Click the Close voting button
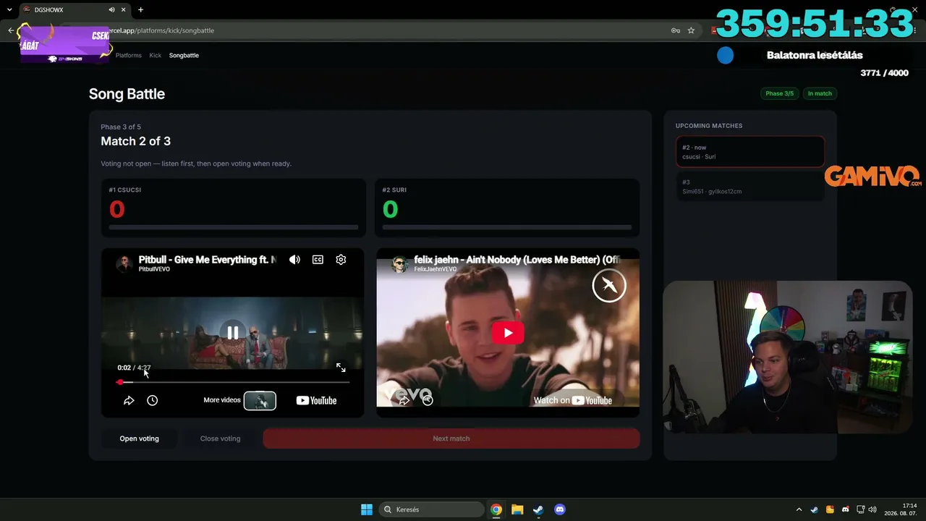Screen dimensions: 926x521 point(220,439)
